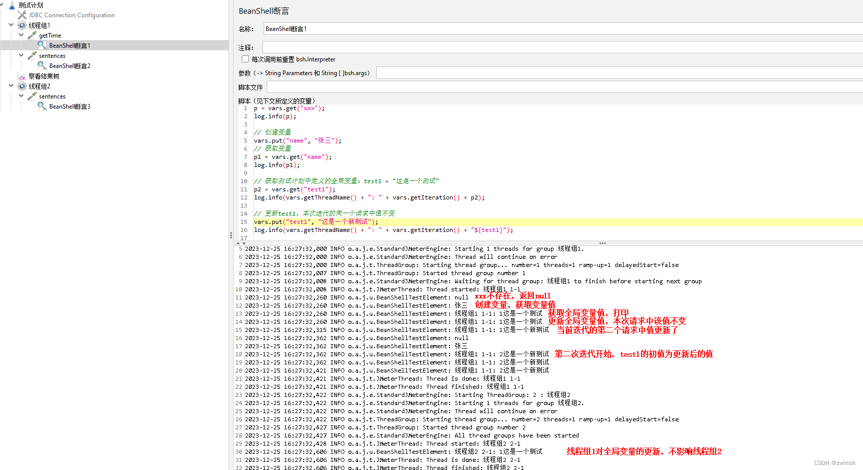Select BeanShell断言3 in the tree

coord(70,107)
